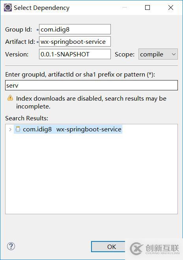Click the index downloads disabled message
Viewport: 183px width, 260px height.
click(x=91, y=102)
